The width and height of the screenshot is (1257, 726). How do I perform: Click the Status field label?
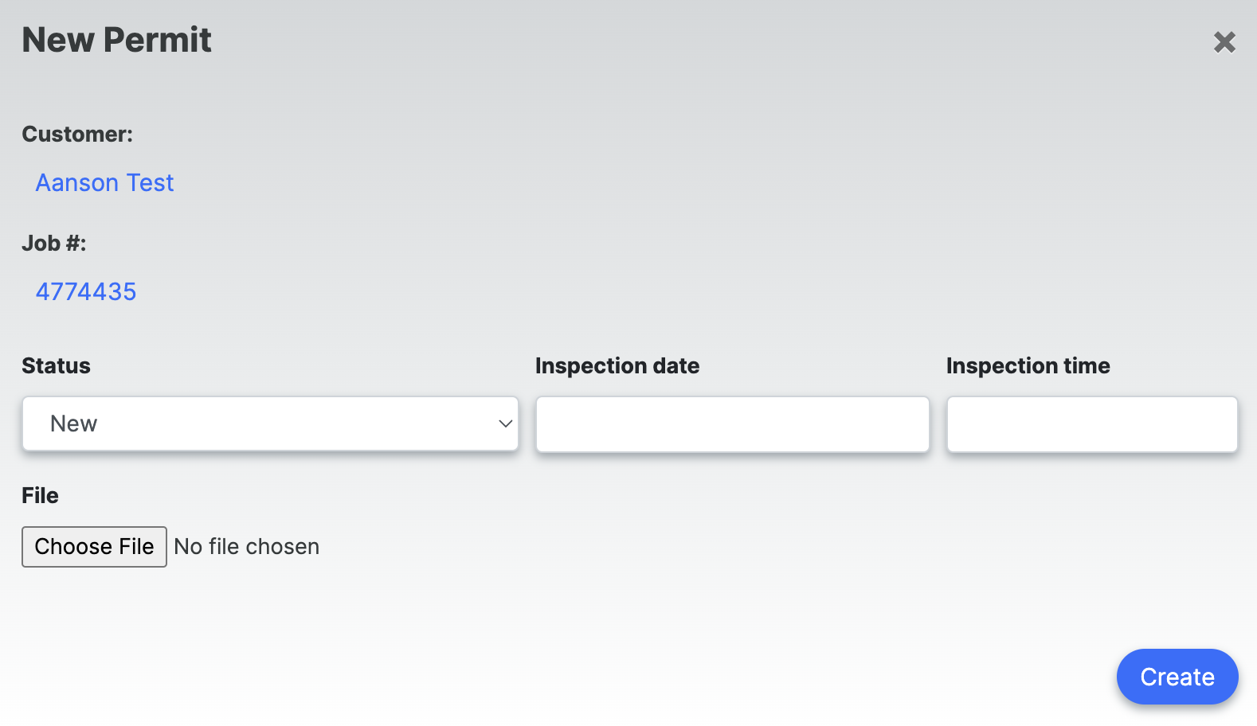click(x=56, y=366)
